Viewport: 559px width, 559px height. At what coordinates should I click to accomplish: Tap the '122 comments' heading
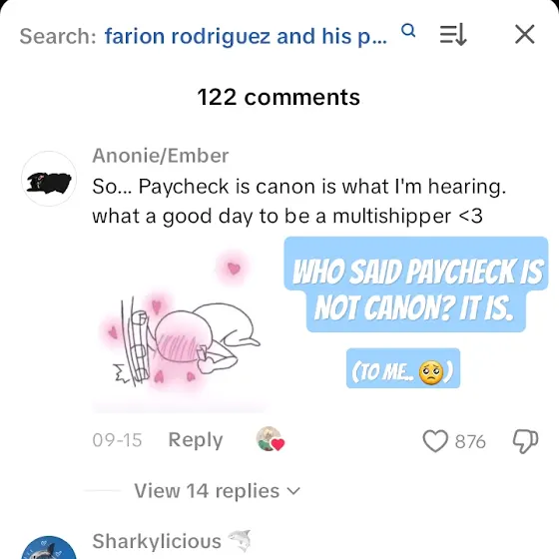tap(279, 97)
